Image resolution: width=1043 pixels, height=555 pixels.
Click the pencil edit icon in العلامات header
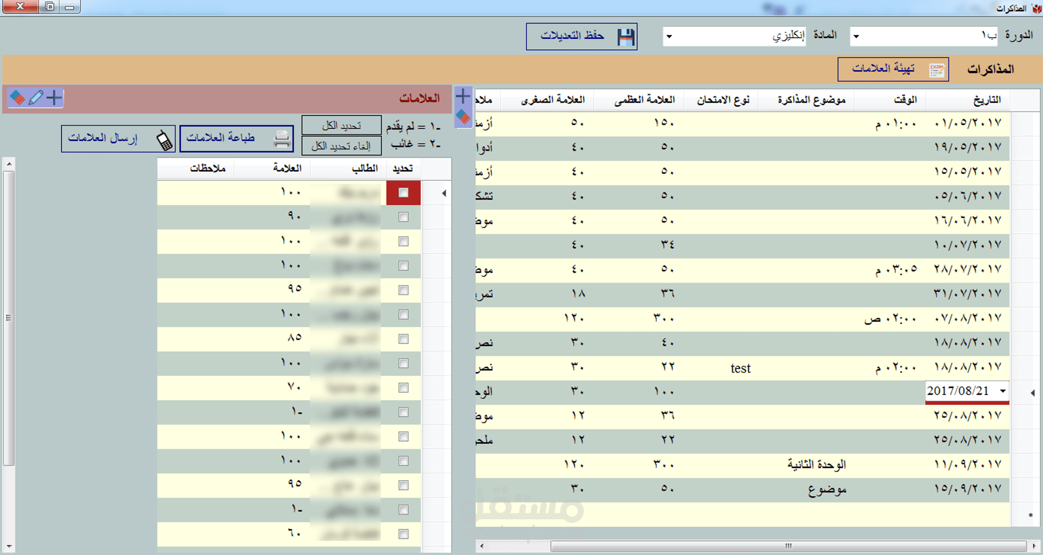pyautogui.click(x=36, y=98)
